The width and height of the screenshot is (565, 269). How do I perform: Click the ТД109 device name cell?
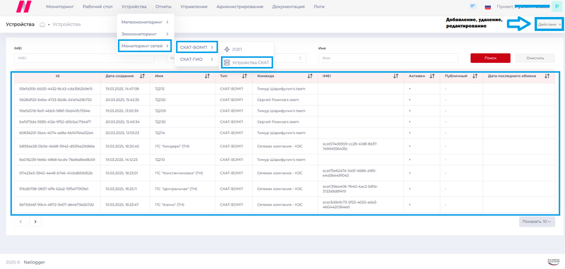pyautogui.click(x=160, y=111)
